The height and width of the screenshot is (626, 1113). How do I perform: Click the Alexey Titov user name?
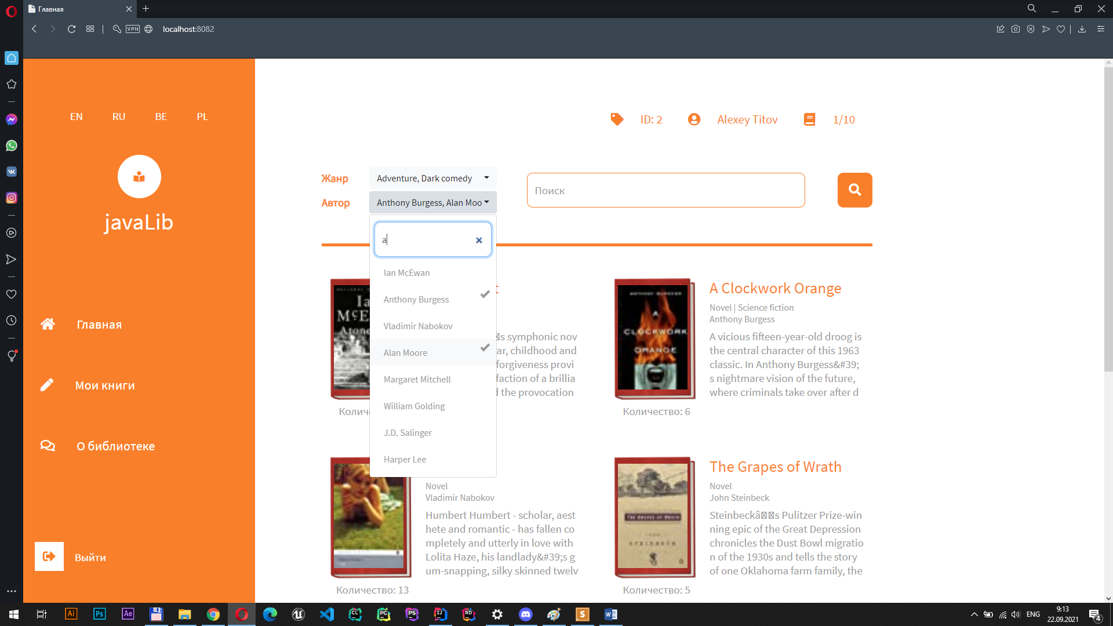pos(747,119)
